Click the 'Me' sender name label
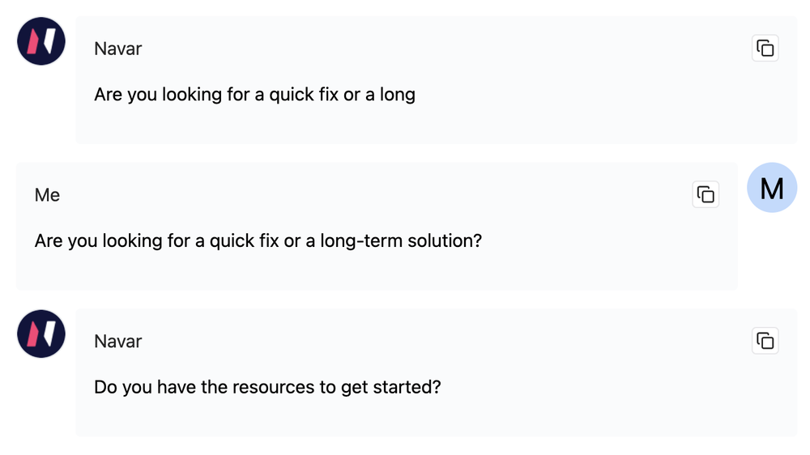This screenshot has height=455, width=810. [47, 195]
